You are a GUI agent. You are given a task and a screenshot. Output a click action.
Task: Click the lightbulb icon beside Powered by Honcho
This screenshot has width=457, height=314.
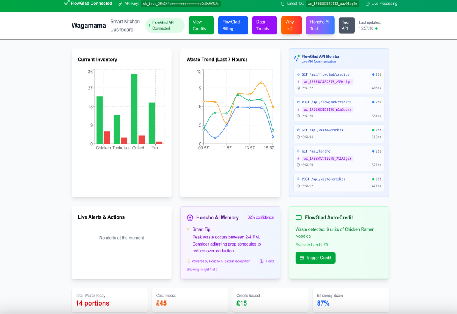pyautogui.click(x=189, y=261)
